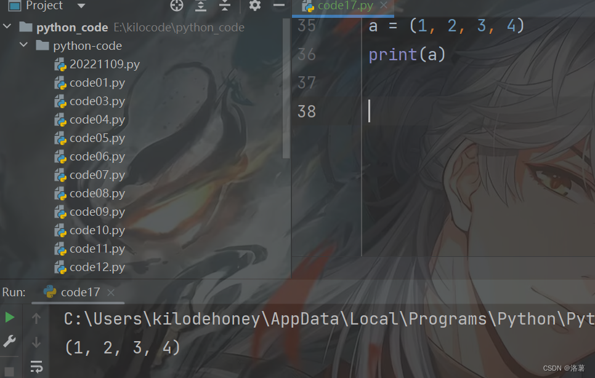Collapse the python-code subfolder

click(23, 45)
